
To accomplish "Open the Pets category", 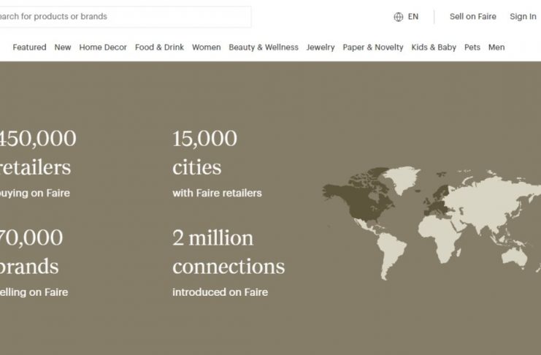I will 472,47.
